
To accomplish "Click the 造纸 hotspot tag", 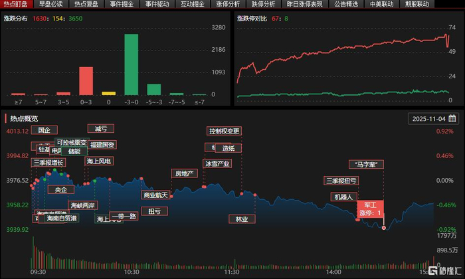I will (x=229, y=148).
